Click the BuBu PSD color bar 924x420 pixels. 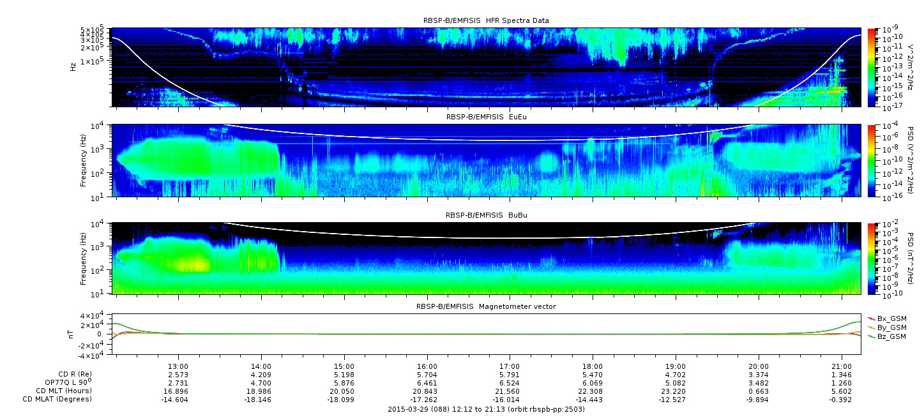click(x=872, y=258)
